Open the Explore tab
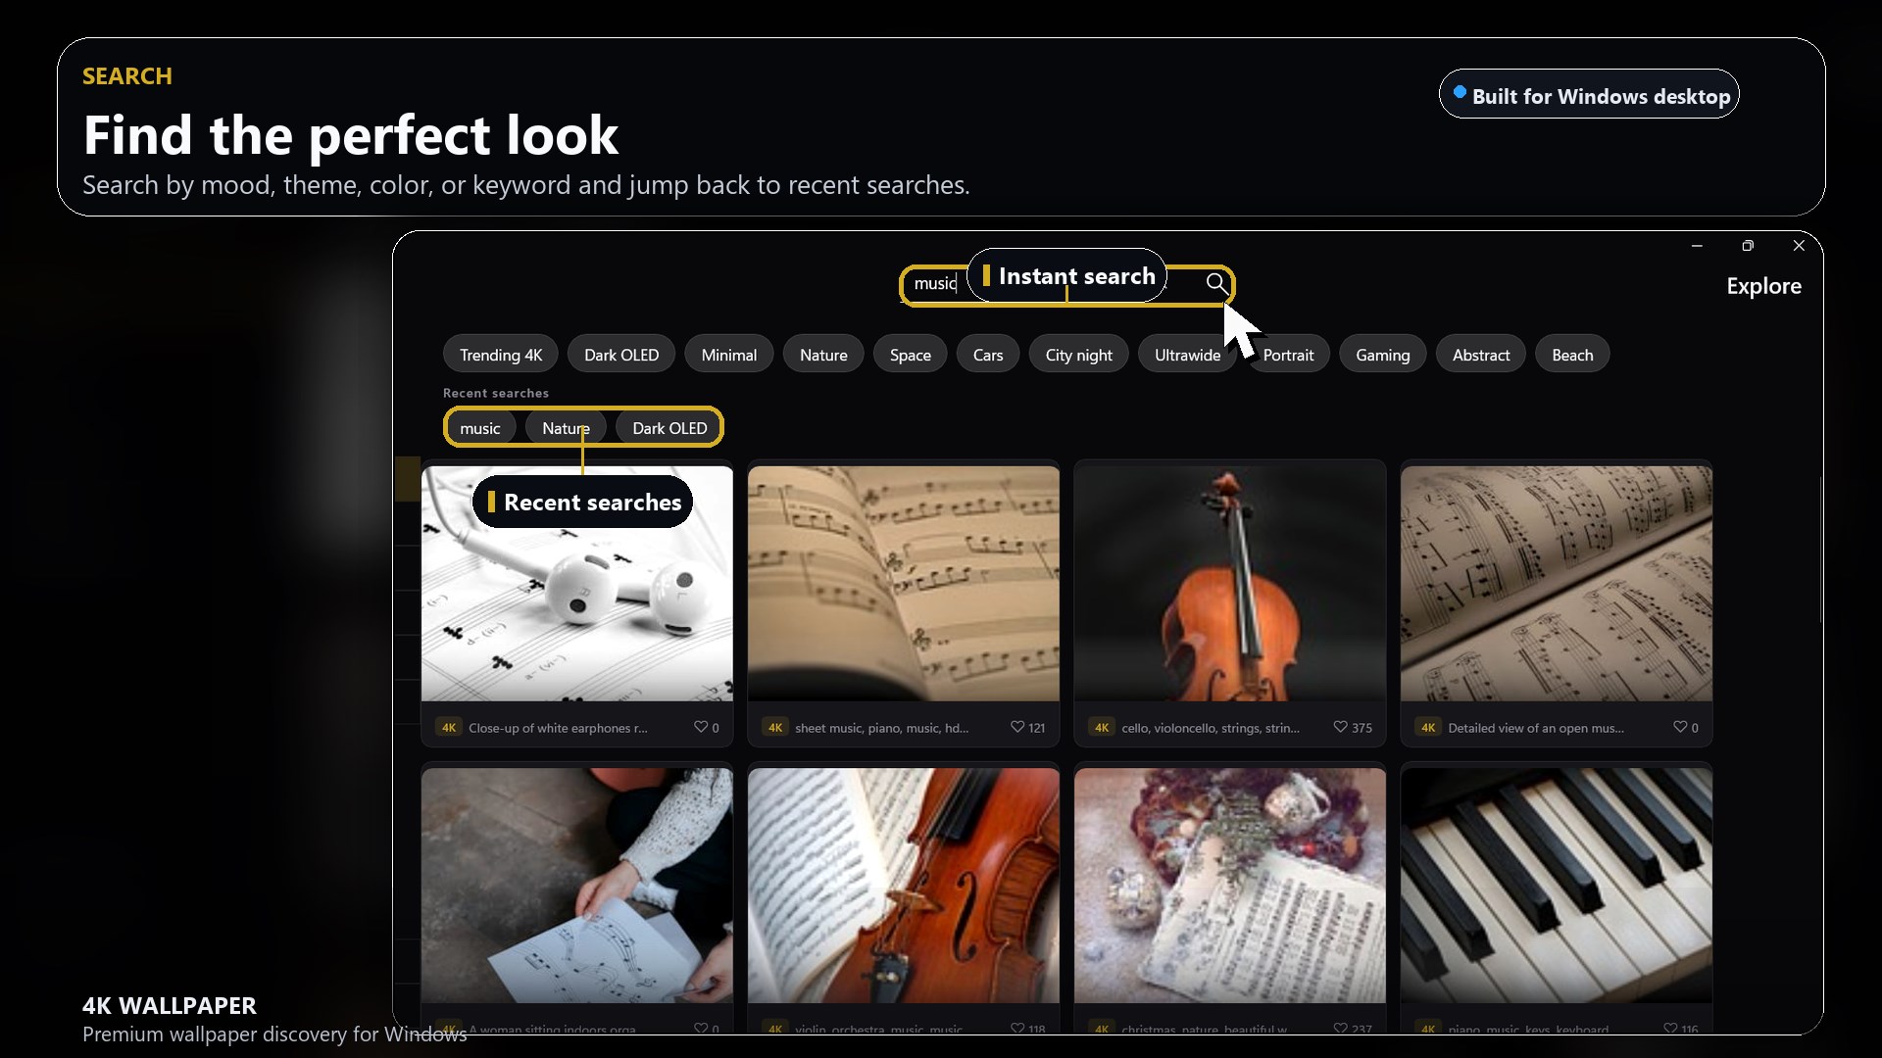The image size is (1882, 1058). (1763, 286)
